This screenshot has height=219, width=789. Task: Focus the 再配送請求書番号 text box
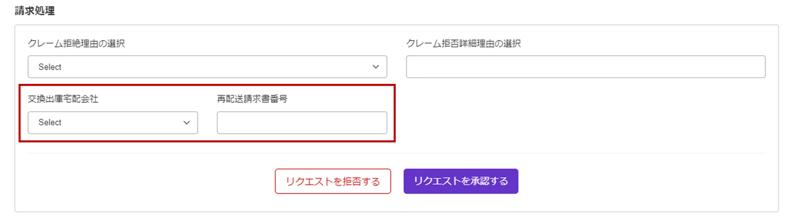[x=302, y=123]
